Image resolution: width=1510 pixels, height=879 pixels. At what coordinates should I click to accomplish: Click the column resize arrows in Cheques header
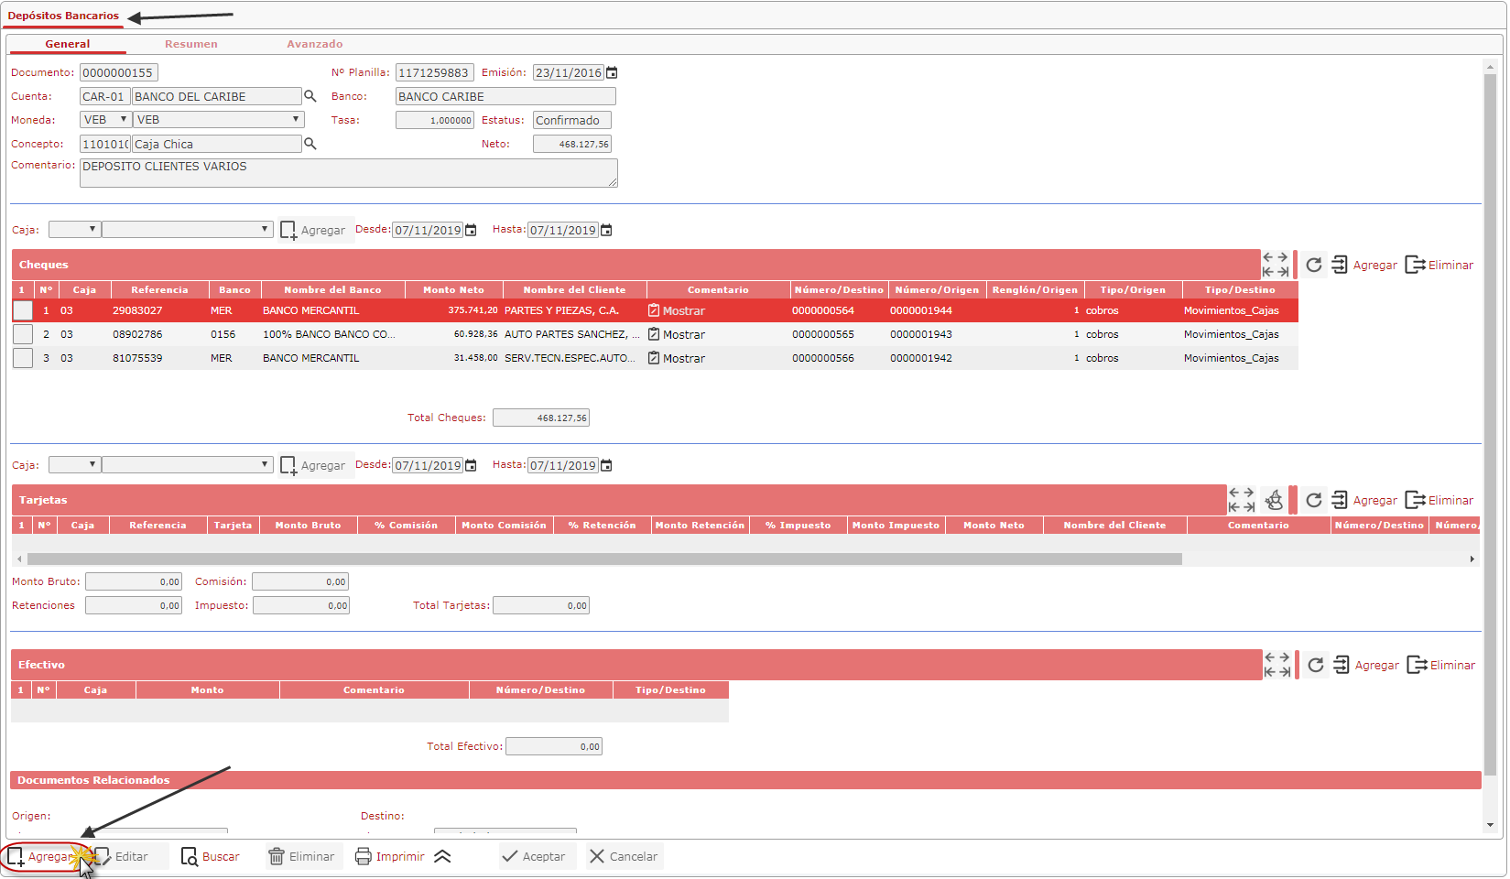pyautogui.click(x=1276, y=265)
